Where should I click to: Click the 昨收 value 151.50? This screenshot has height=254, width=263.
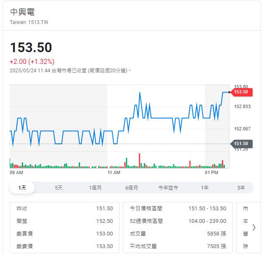[x=104, y=209]
